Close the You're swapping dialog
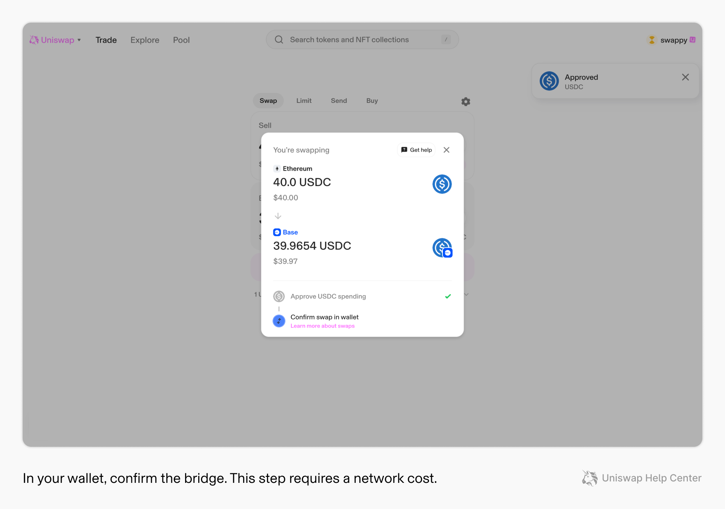Viewport: 725px width, 509px height. [446, 150]
